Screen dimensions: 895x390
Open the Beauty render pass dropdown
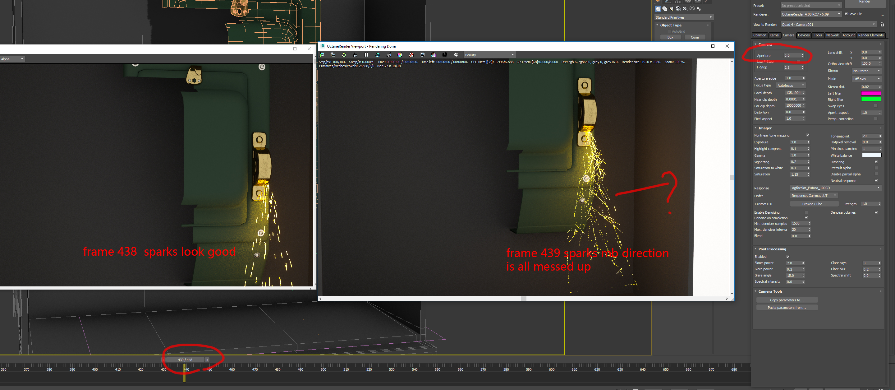(489, 55)
